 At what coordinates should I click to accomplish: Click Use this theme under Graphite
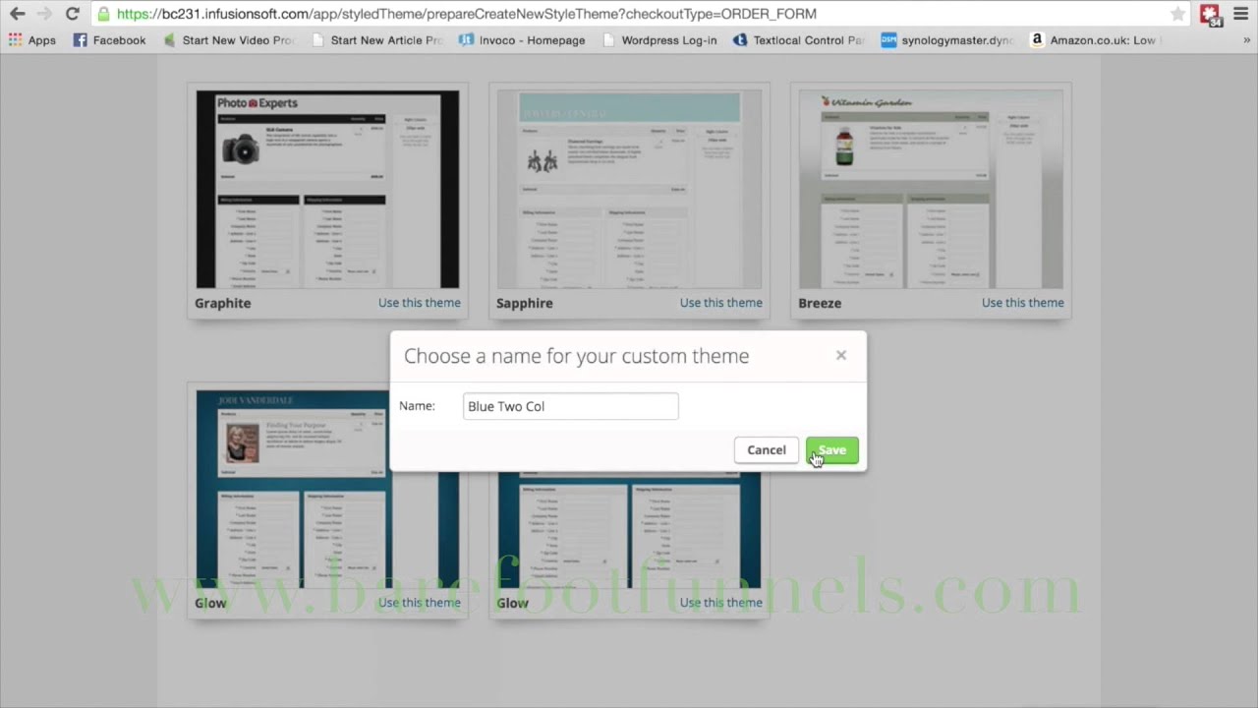pos(420,303)
